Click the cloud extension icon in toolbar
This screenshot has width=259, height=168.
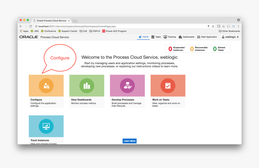pyautogui.click(x=224, y=26)
